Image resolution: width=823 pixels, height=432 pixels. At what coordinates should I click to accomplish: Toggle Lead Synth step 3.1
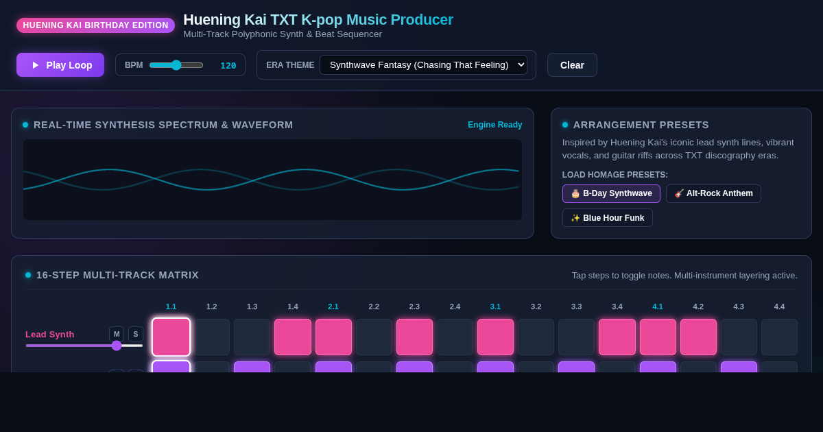[x=495, y=337]
